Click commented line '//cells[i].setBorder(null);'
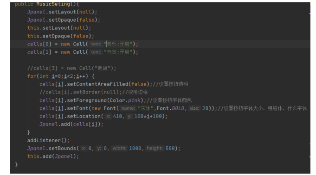Screen dimensions: 316x175 coord(81,92)
